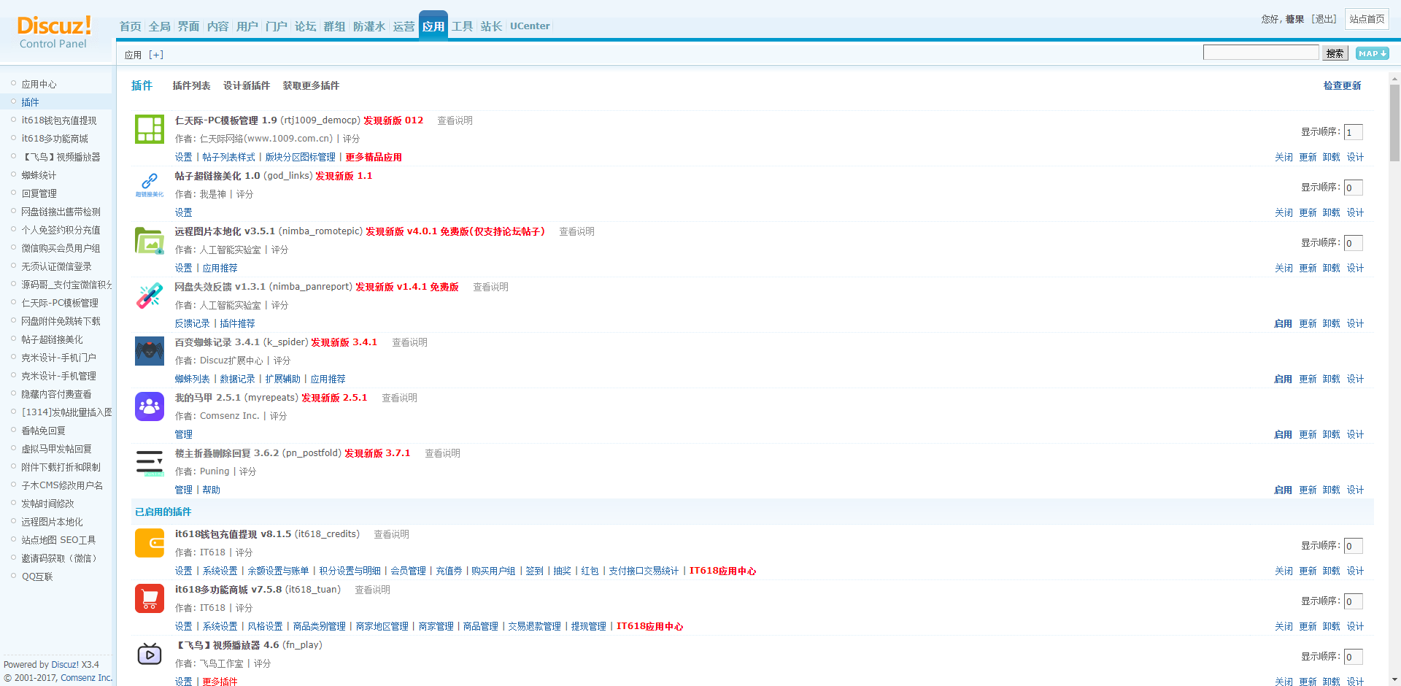Image resolution: width=1401 pixels, height=686 pixels.
Task: Click 查看说明 next to 仁天际-PC模板管理
Action: pos(455,120)
